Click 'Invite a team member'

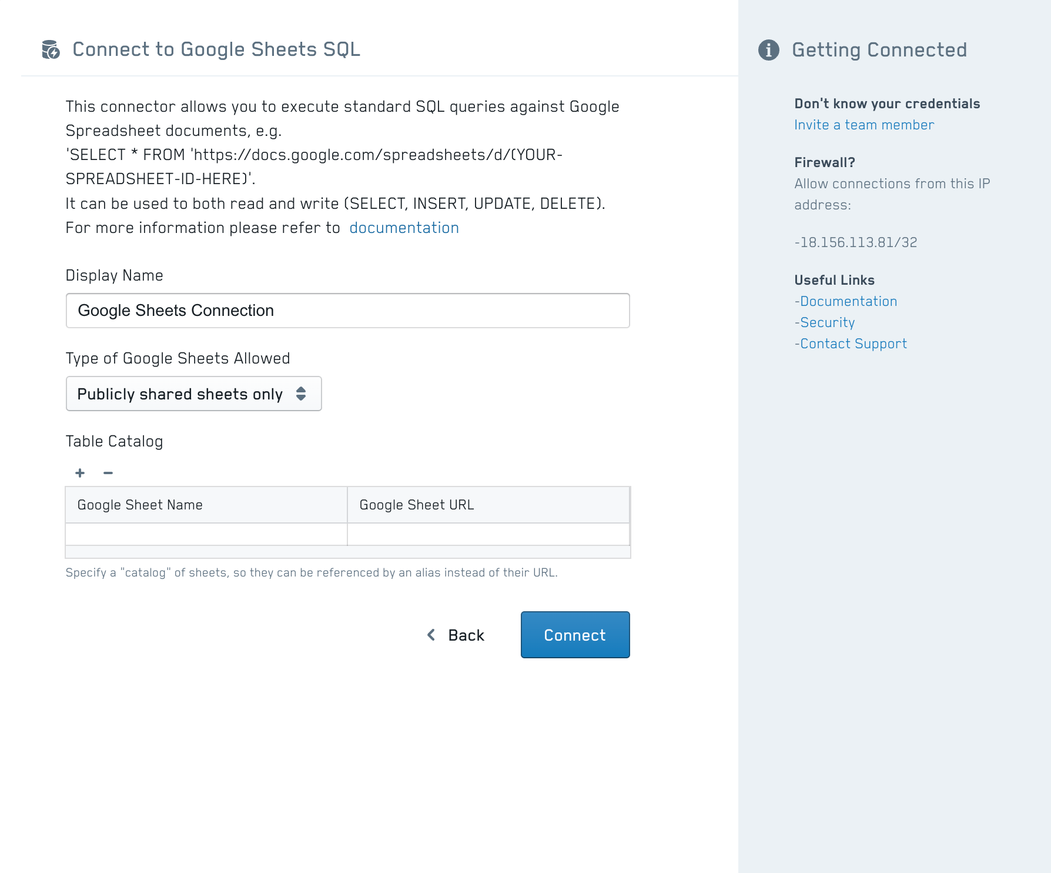864,125
